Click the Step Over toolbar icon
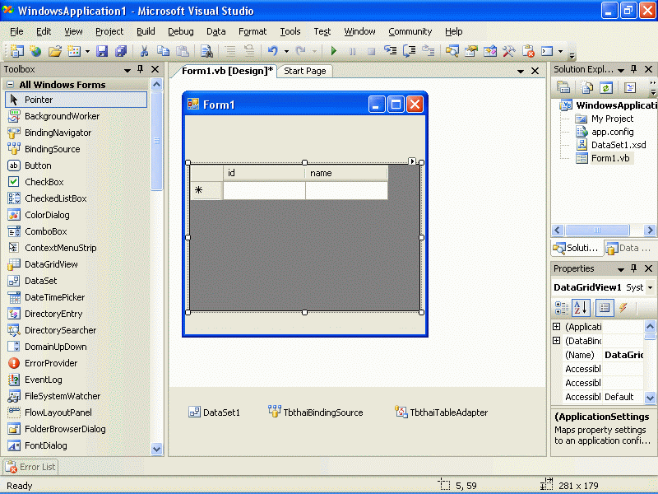 pyautogui.click(x=409, y=51)
